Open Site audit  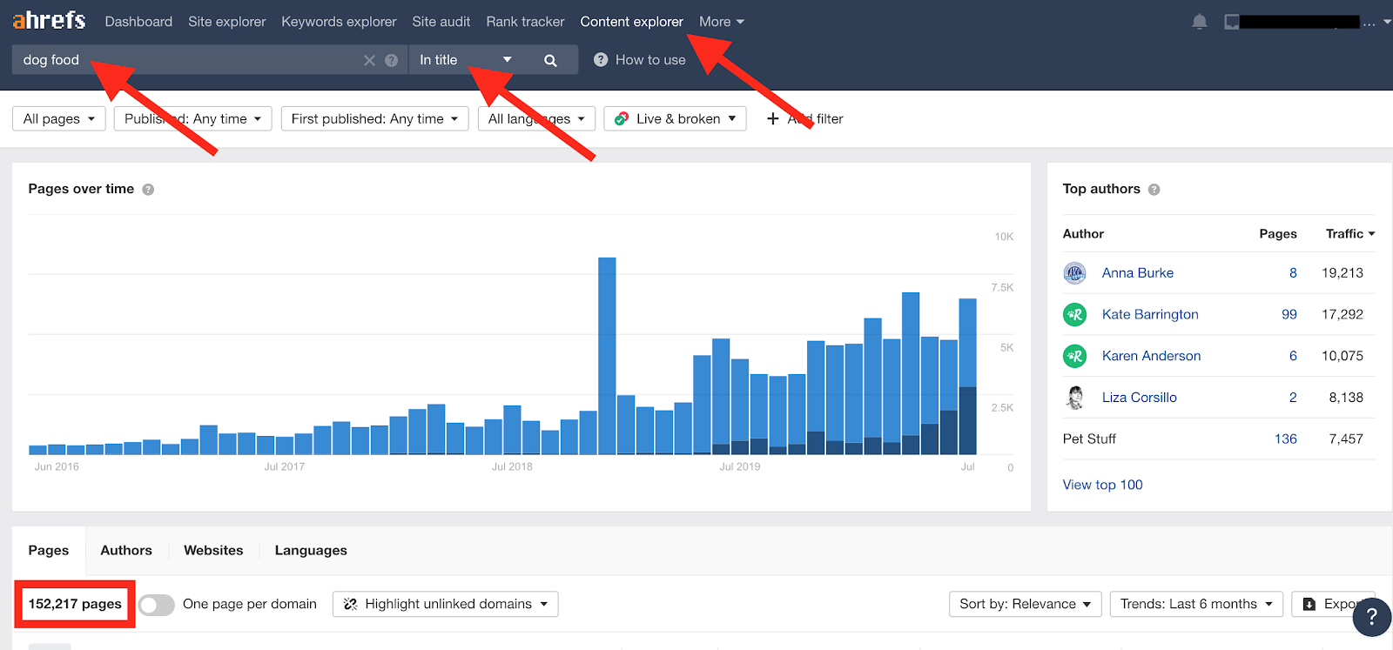point(441,22)
